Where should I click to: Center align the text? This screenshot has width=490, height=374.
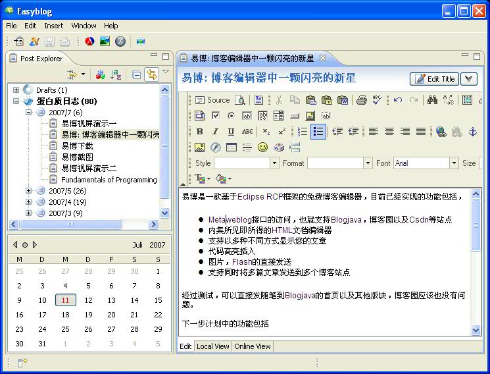pyautogui.click(x=389, y=132)
